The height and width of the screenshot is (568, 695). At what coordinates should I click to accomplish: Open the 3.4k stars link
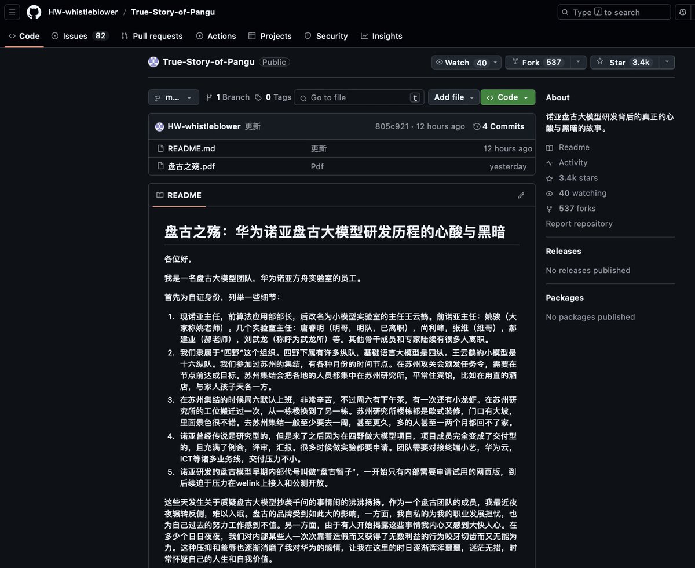572,178
